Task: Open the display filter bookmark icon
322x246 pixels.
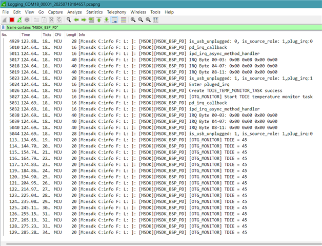Action: click(x=3, y=27)
